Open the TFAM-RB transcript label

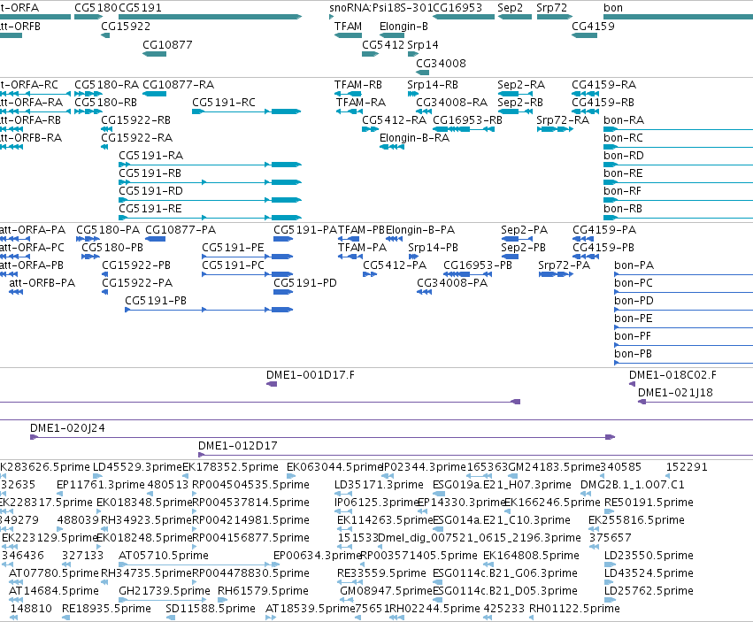pyautogui.click(x=358, y=85)
